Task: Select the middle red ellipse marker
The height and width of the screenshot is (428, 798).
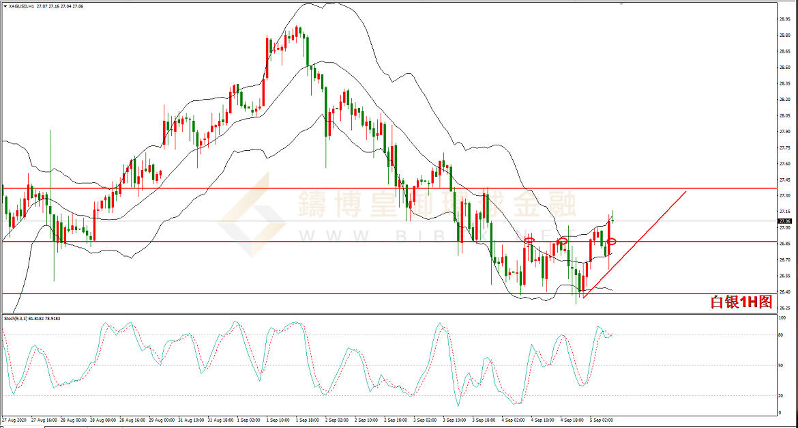Action: coord(563,241)
